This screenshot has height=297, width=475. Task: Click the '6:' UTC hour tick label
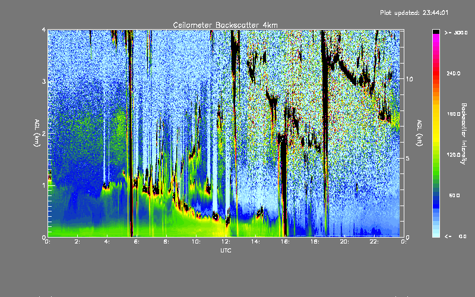[x=137, y=242]
